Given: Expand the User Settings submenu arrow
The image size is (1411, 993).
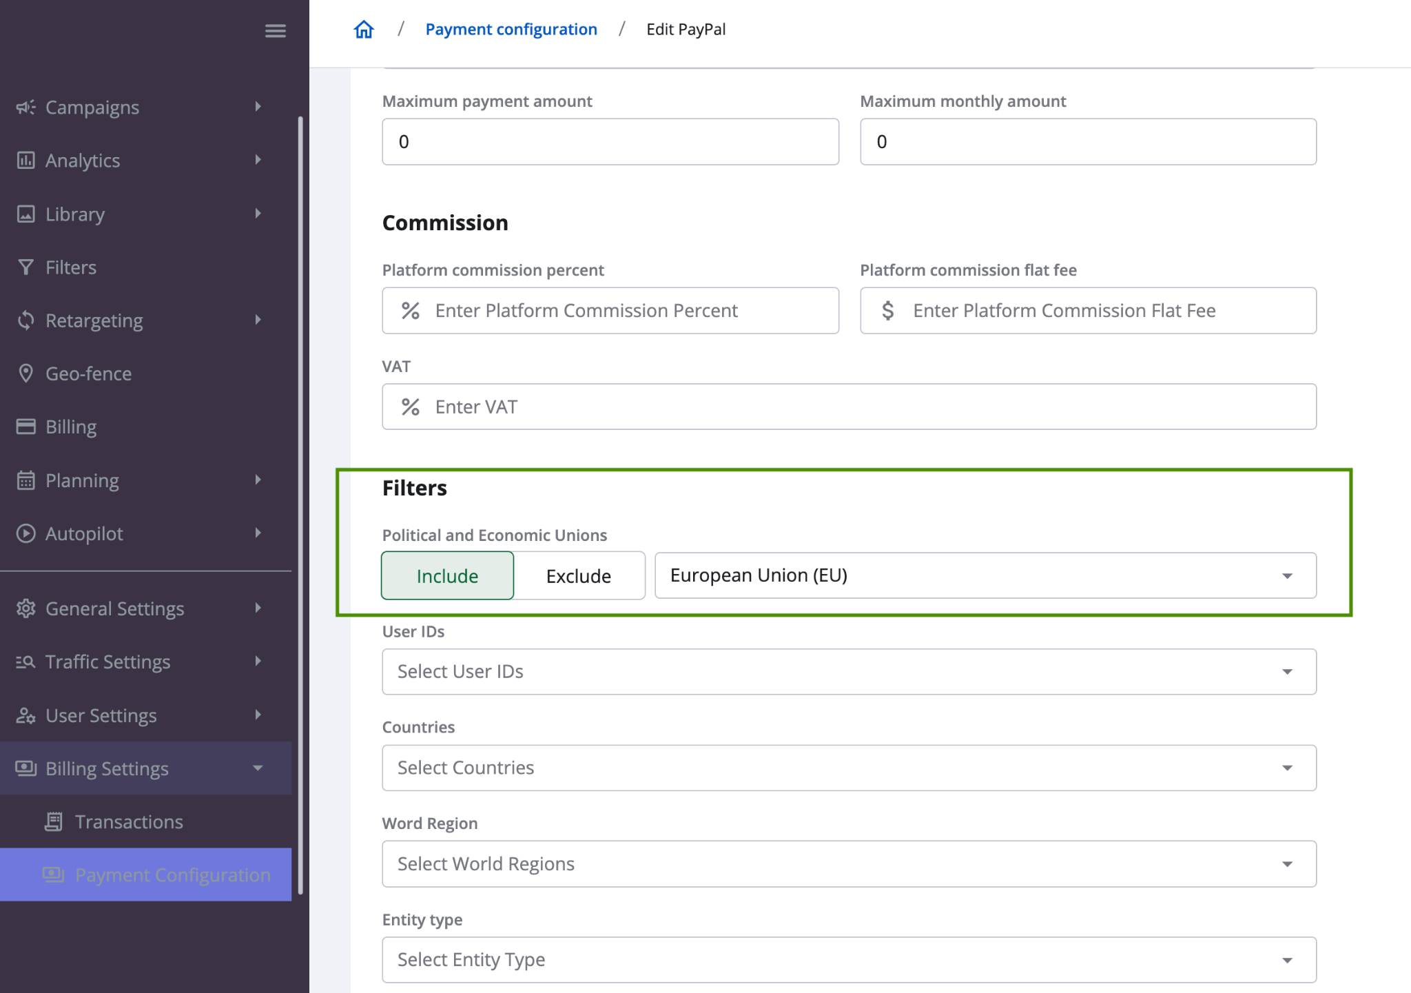Looking at the screenshot, I should 258,715.
